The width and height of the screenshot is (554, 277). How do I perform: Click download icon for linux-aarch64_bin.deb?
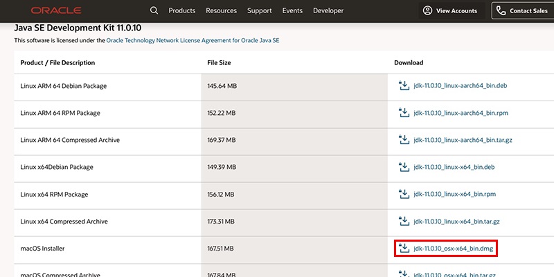404,85
